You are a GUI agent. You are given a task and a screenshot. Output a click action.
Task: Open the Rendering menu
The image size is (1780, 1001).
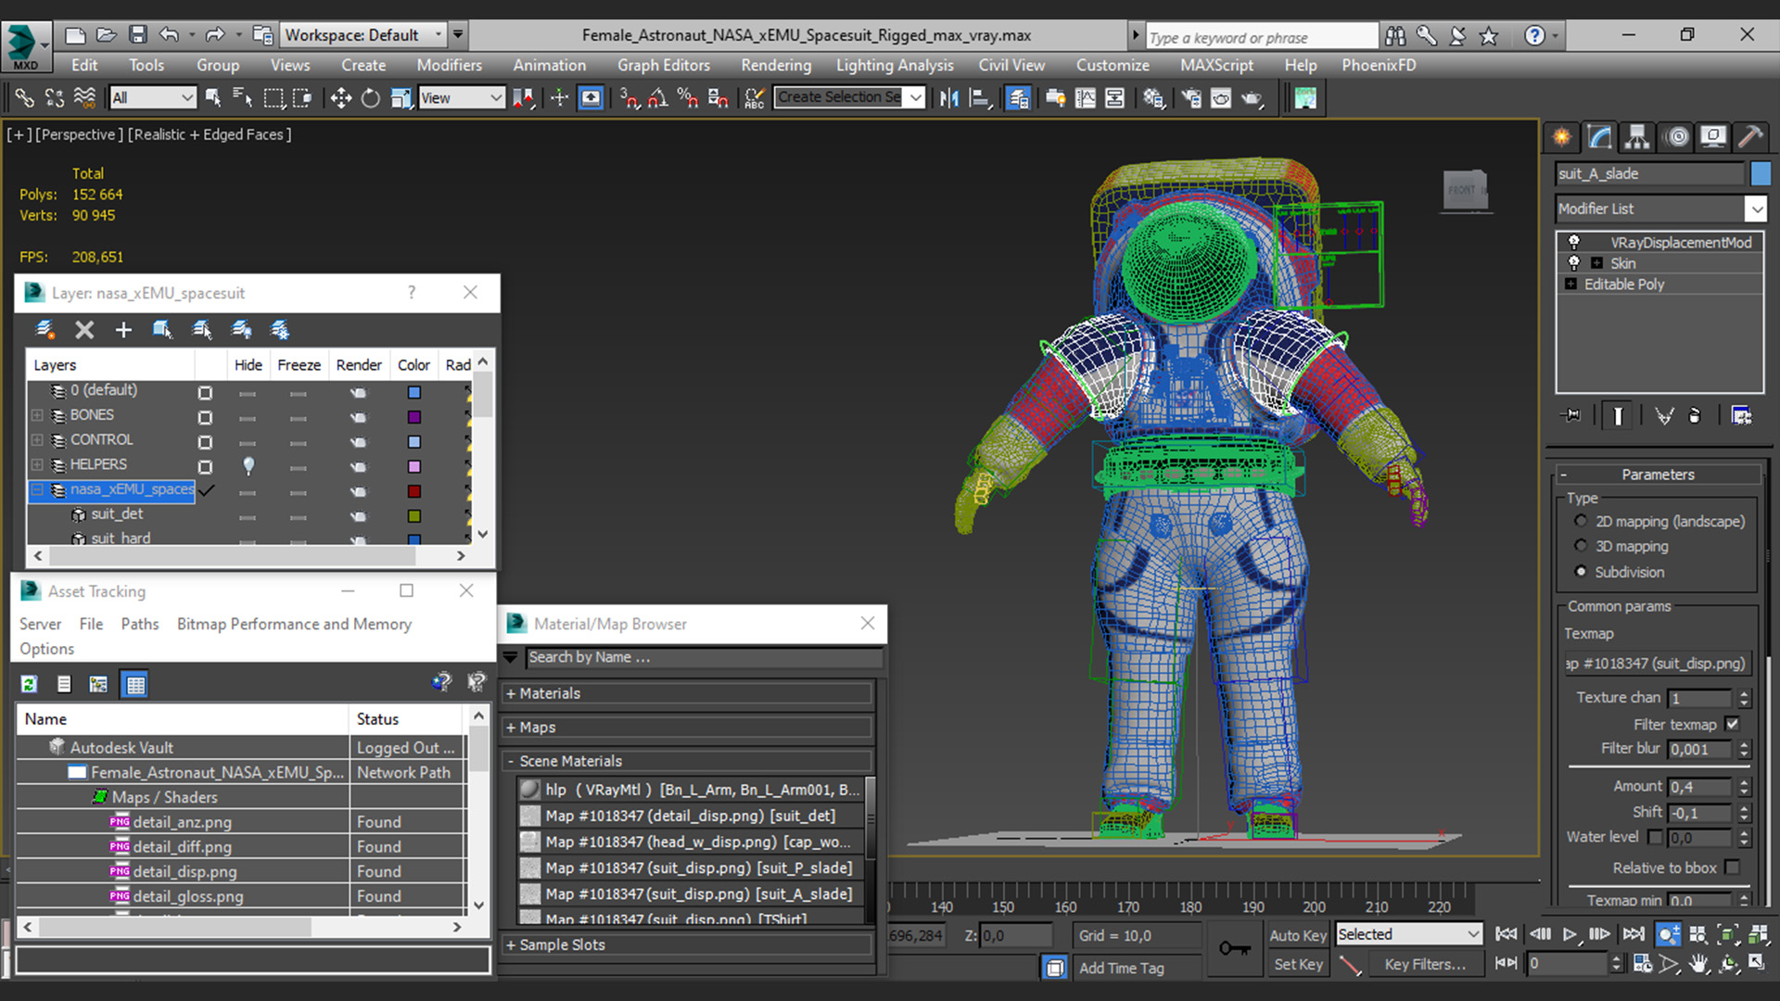(775, 65)
